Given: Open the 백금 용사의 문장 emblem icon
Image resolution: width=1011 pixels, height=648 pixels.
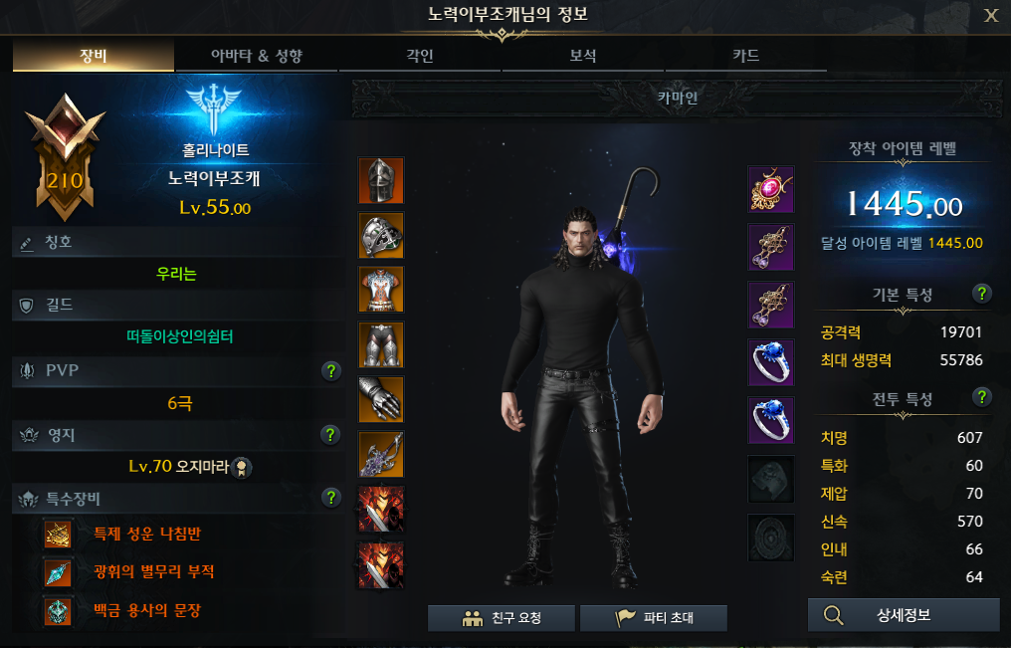Looking at the screenshot, I should pos(58,610).
